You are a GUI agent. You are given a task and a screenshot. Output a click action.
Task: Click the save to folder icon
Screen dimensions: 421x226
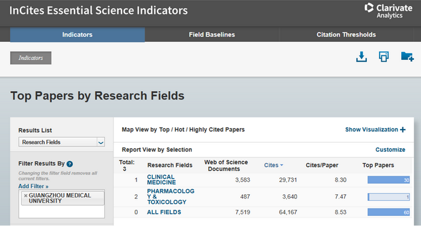click(x=407, y=56)
